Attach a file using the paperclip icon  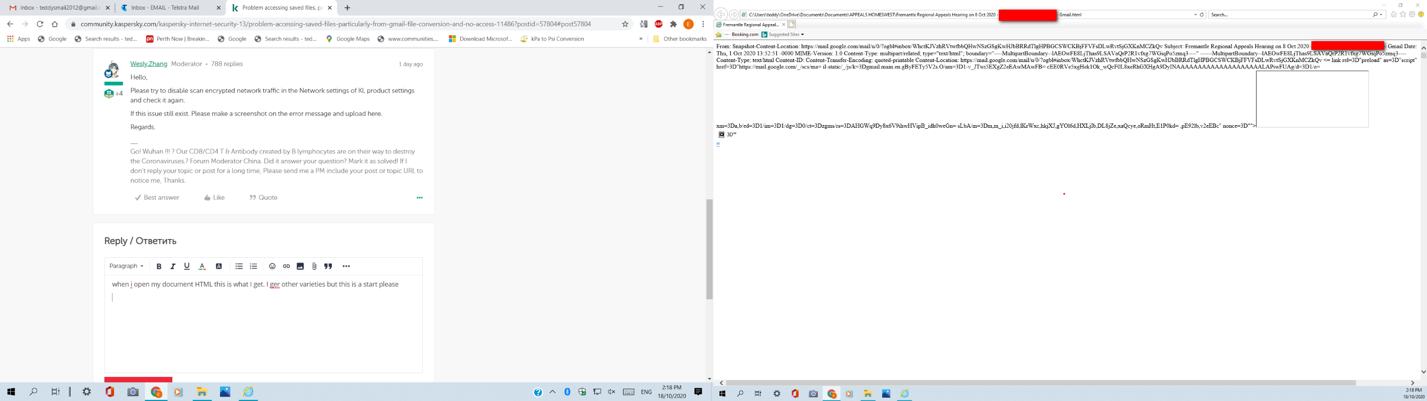314,266
